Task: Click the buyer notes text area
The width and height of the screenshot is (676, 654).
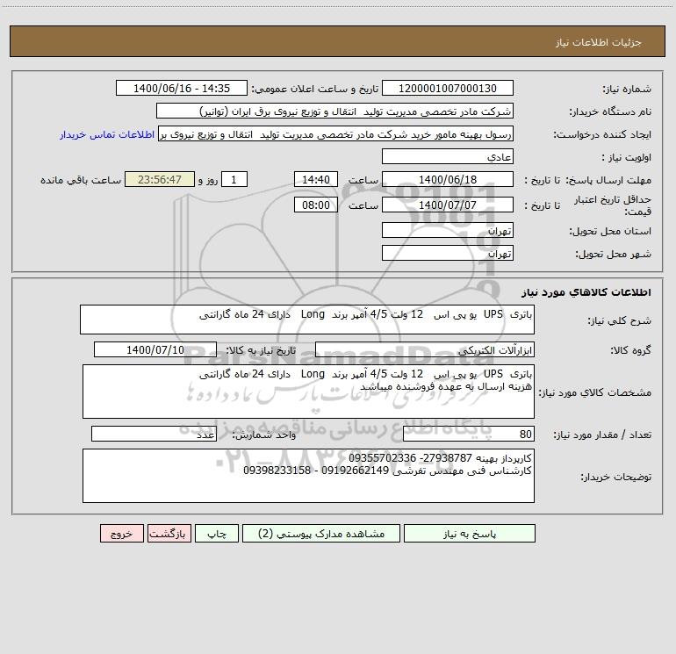Action: (308, 476)
